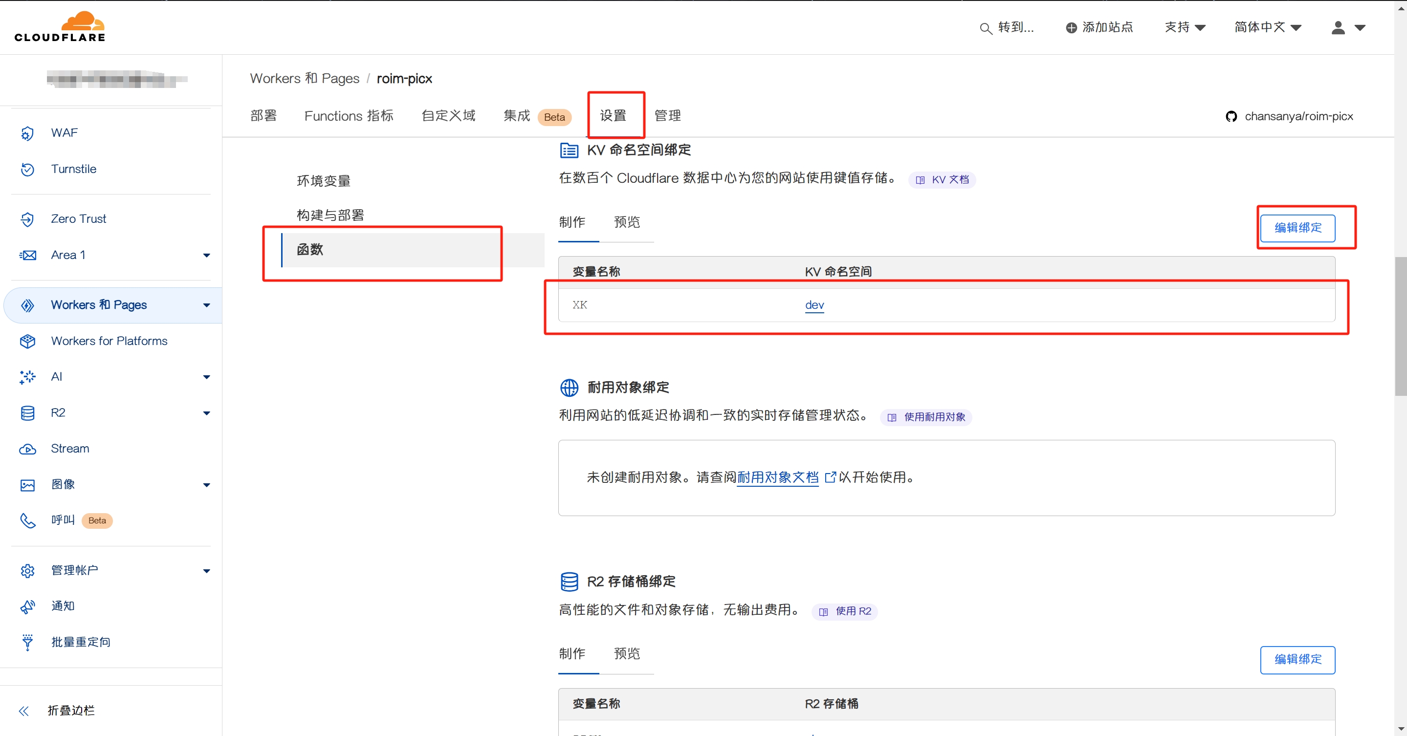Image resolution: width=1407 pixels, height=736 pixels.
Task: Click the GitHub icon beside chansanya/roim-picx
Action: point(1231,116)
